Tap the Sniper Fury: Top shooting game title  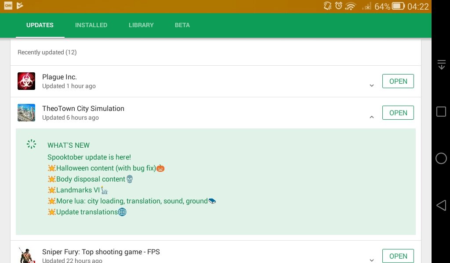[x=101, y=252]
